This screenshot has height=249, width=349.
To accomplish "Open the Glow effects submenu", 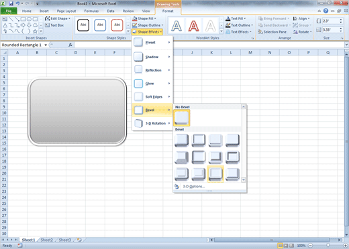I will pyautogui.click(x=152, y=84).
